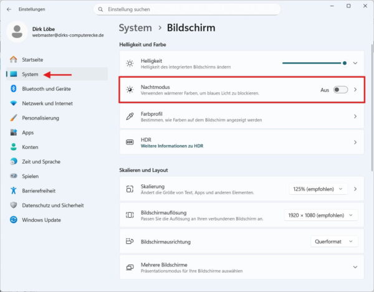
Task: Click the back arrow icon
Action: (x=9, y=9)
